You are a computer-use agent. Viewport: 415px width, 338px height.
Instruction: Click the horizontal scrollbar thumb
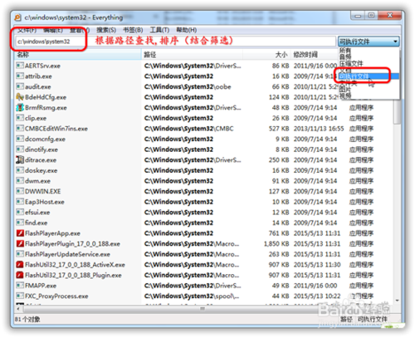[203, 309]
